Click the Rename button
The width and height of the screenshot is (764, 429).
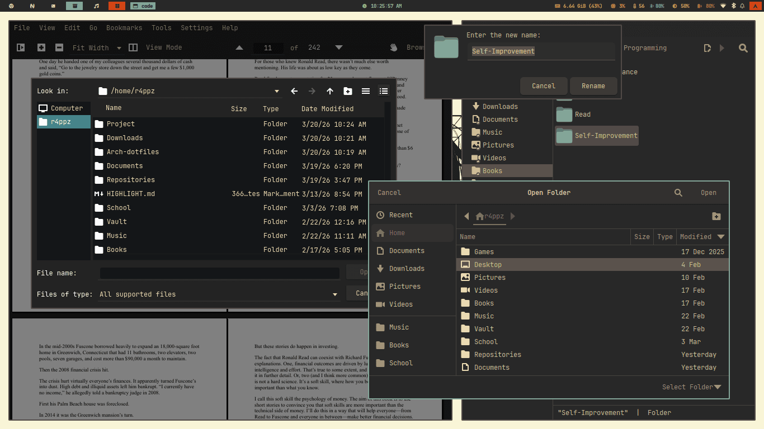point(593,86)
